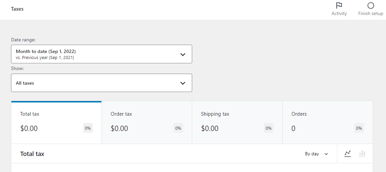The width and height of the screenshot is (386, 172).
Task: Open the By day interval dropdown
Action: [x=316, y=154]
